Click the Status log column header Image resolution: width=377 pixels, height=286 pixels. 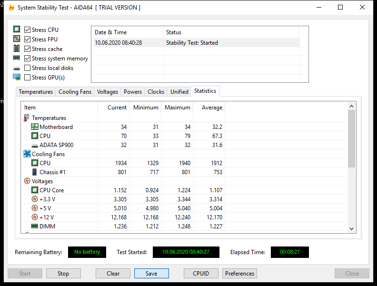point(231,32)
